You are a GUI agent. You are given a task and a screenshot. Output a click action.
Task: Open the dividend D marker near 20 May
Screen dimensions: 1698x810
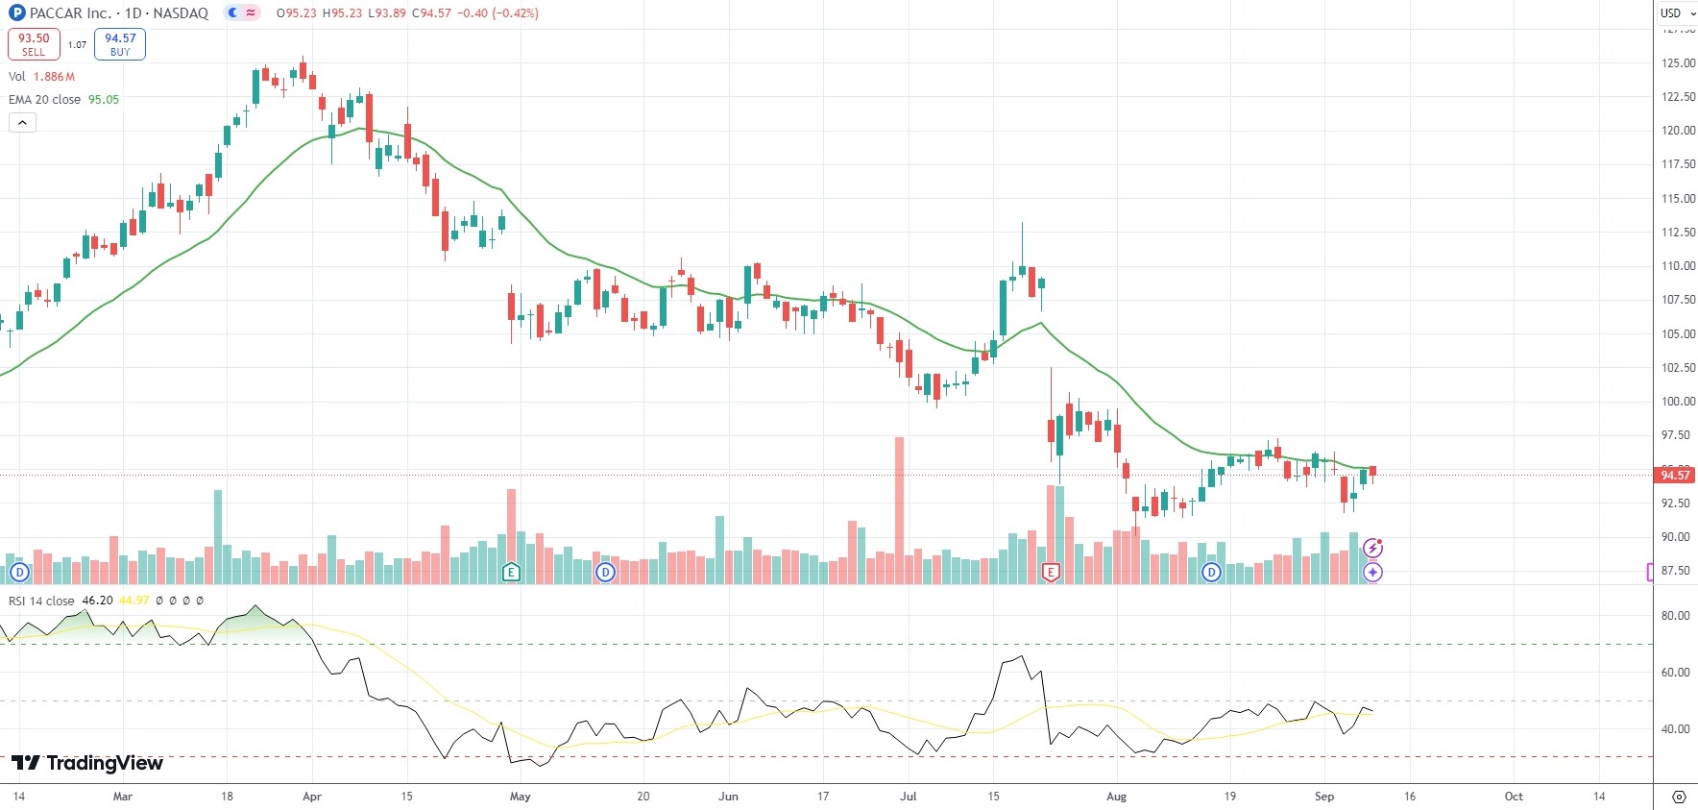(x=605, y=573)
